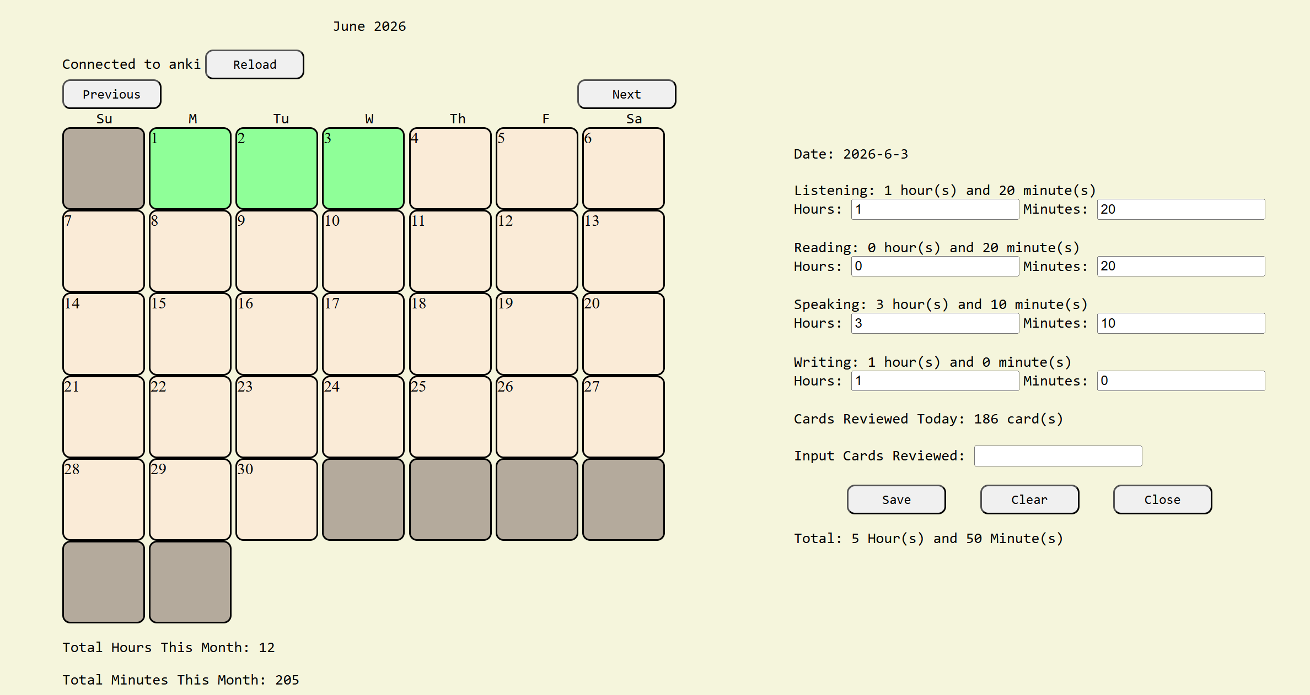Viewport: 1310px width, 695px height.
Task: Click calendar day 9
Action: [x=277, y=251]
